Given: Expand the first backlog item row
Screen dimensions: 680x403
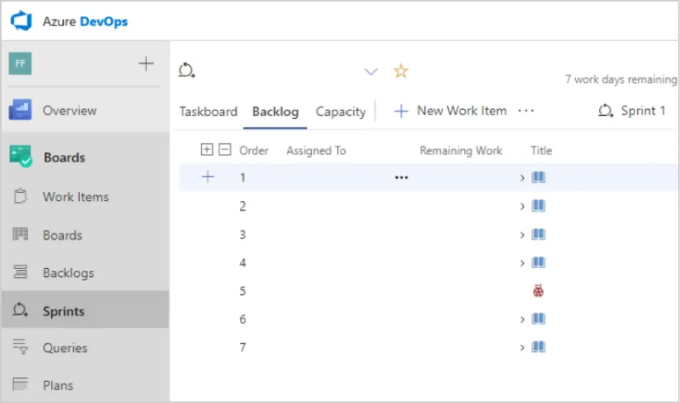Looking at the screenshot, I should point(522,177).
